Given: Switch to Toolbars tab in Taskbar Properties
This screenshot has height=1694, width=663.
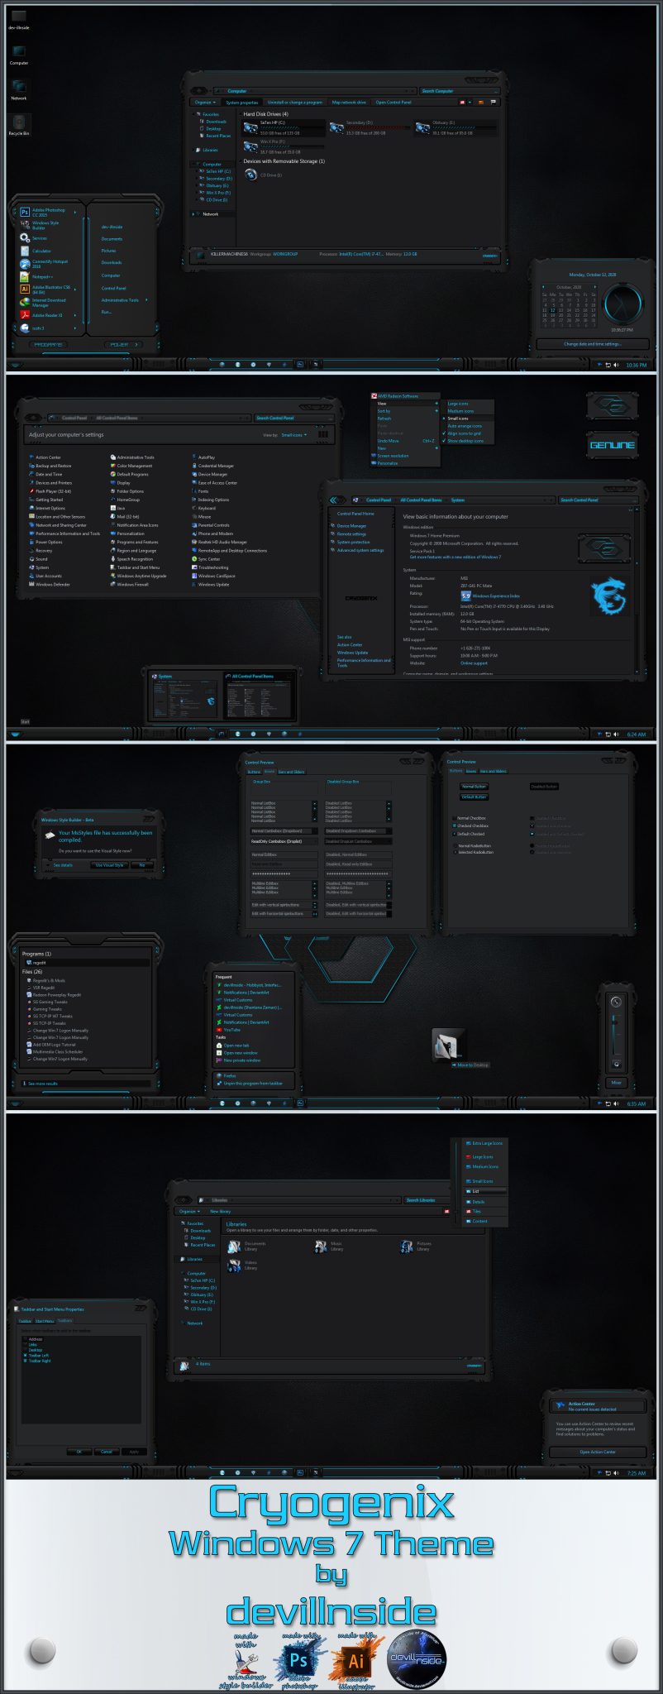Looking at the screenshot, I should click(64, 1321).
